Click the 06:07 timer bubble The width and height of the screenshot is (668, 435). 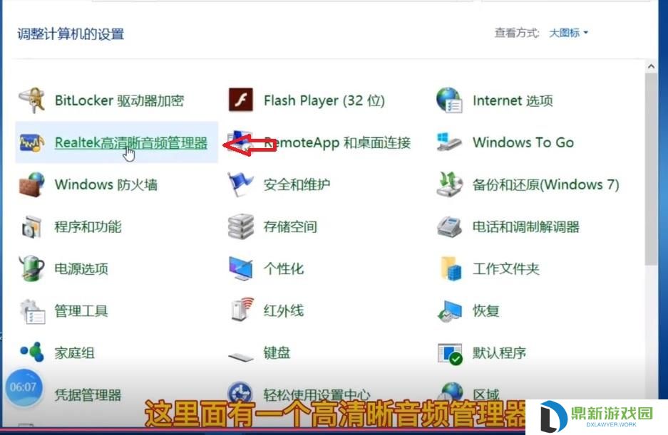click(x=24, y=387)
